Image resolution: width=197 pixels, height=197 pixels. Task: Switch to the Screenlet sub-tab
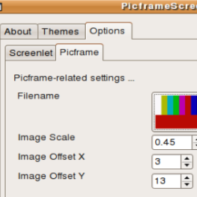pos(31,53)
